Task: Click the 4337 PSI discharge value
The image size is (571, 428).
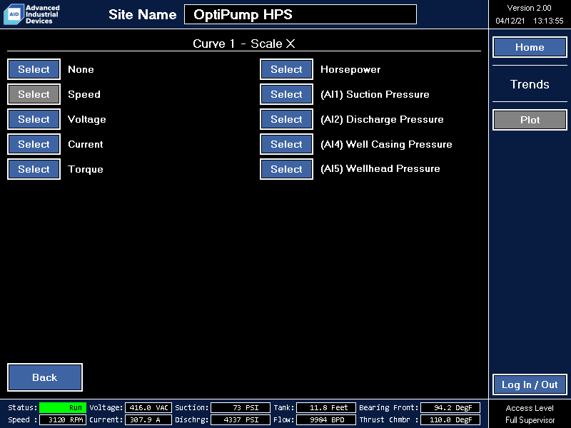Action: [x=241, y=419]
